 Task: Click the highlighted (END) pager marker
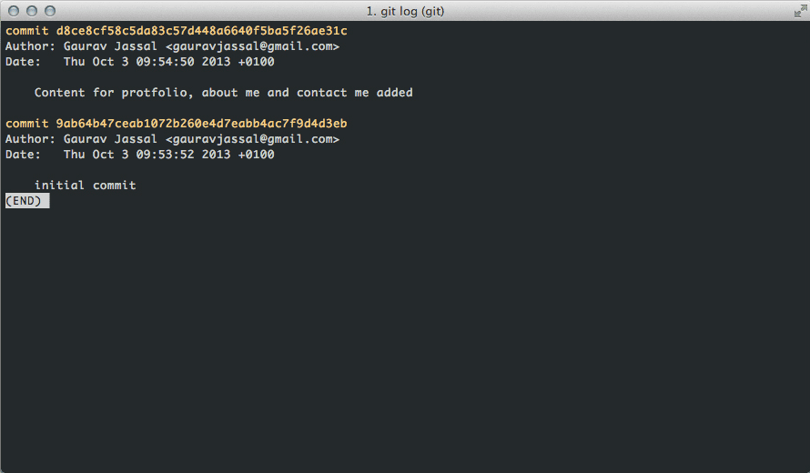[26, 201]
